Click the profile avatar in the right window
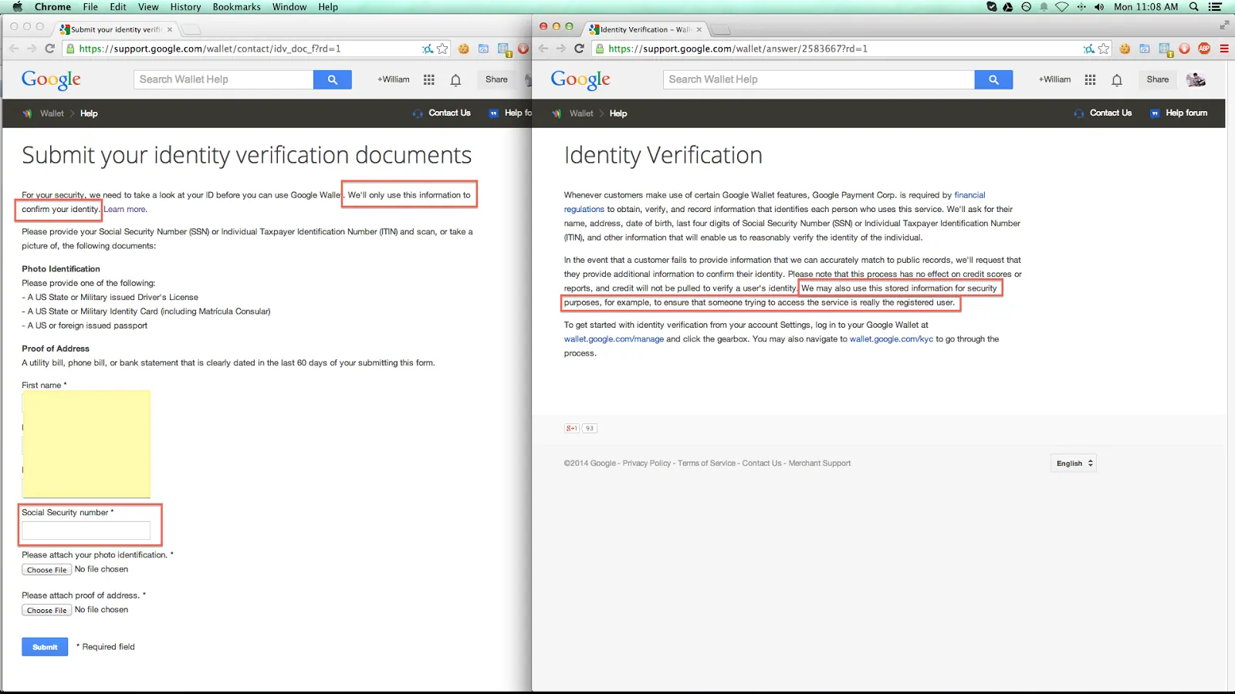This screenshot has width=1235, height=694. pyautogui.click(x=1196, y=79)
